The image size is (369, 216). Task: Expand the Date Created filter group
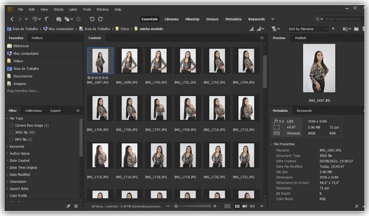(x=7, y=161)
